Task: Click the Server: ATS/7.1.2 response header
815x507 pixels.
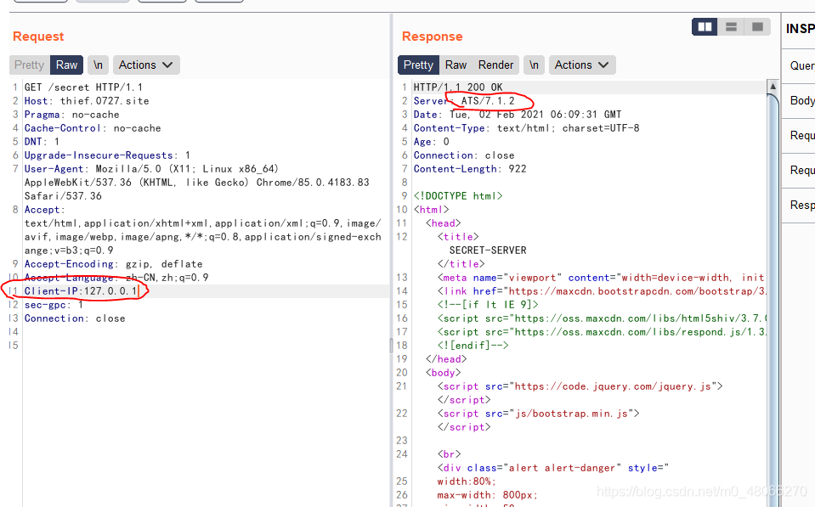Action: 464,101
